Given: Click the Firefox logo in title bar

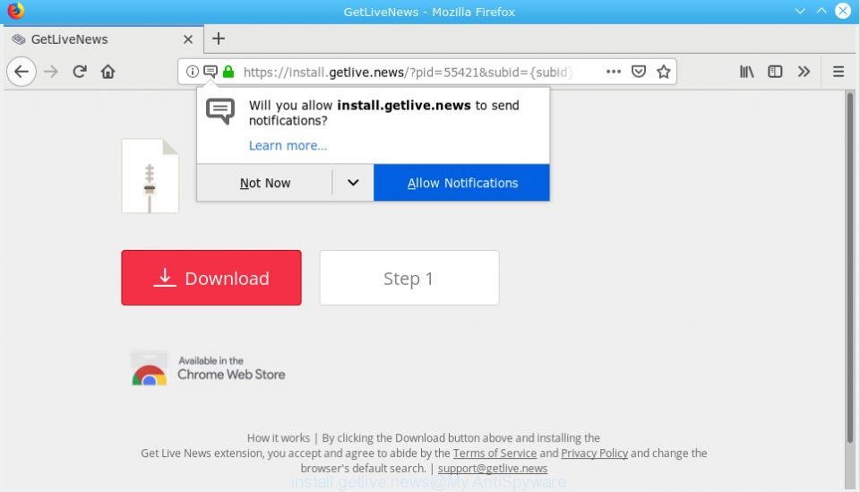Looking at the screenshot, I should (16, 11).
